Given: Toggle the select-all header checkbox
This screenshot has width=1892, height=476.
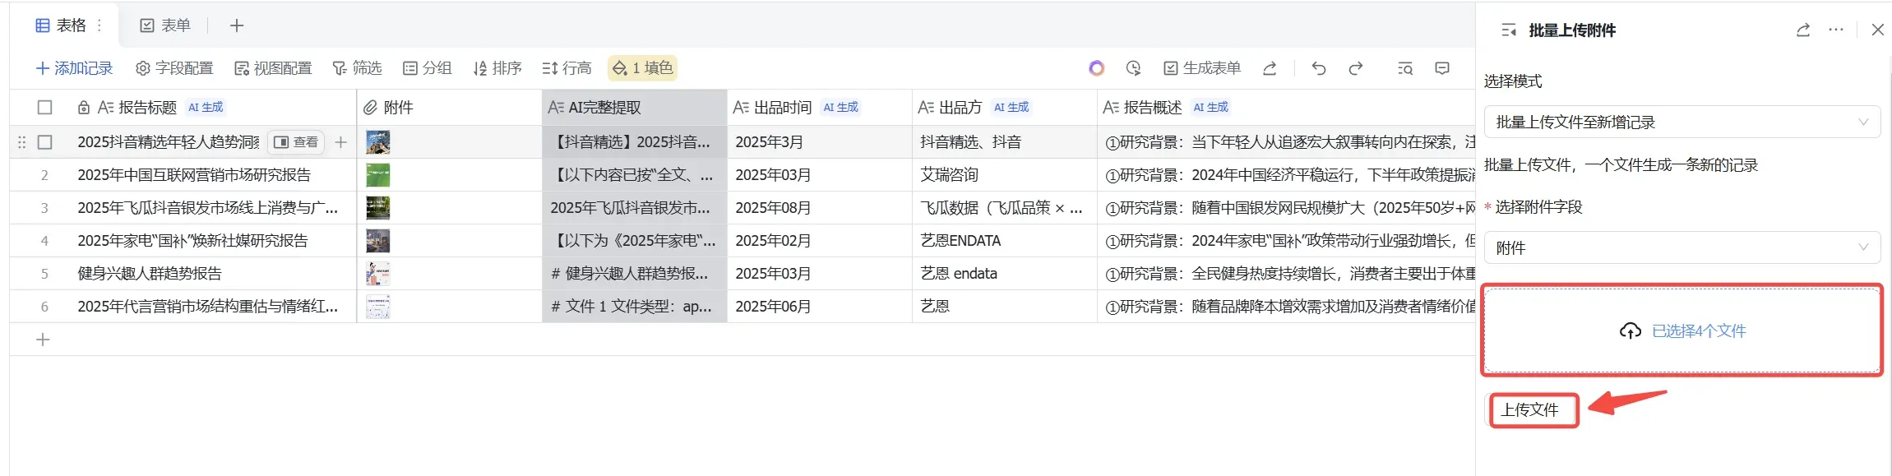Looking at the screenshot, I should 44,107.
